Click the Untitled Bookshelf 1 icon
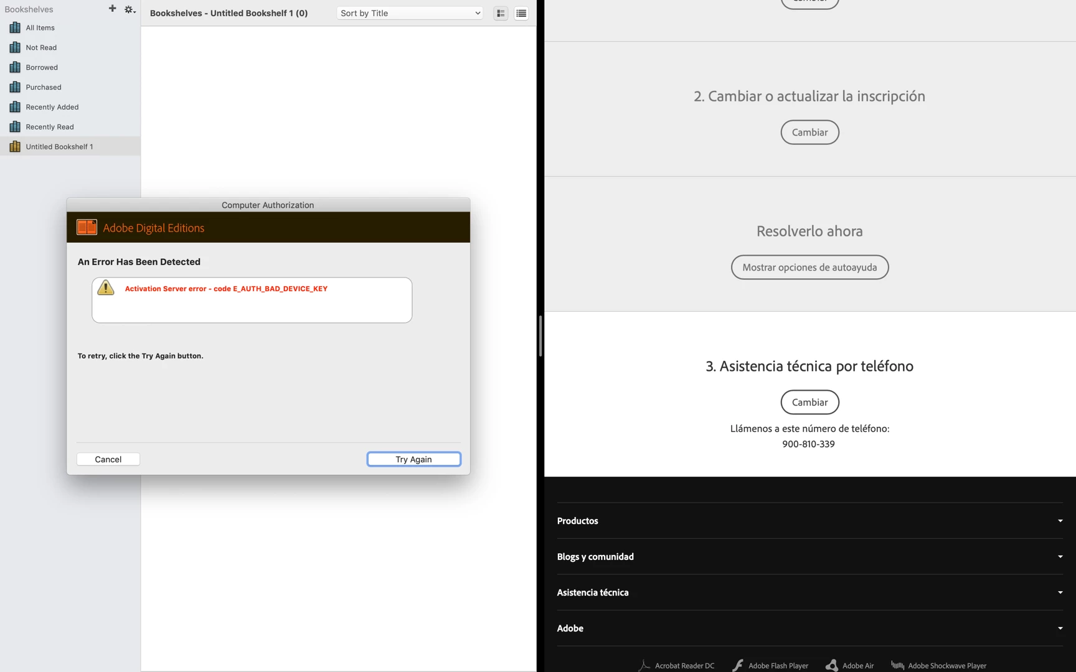The image size is (1076, 672). click(15, 147)
